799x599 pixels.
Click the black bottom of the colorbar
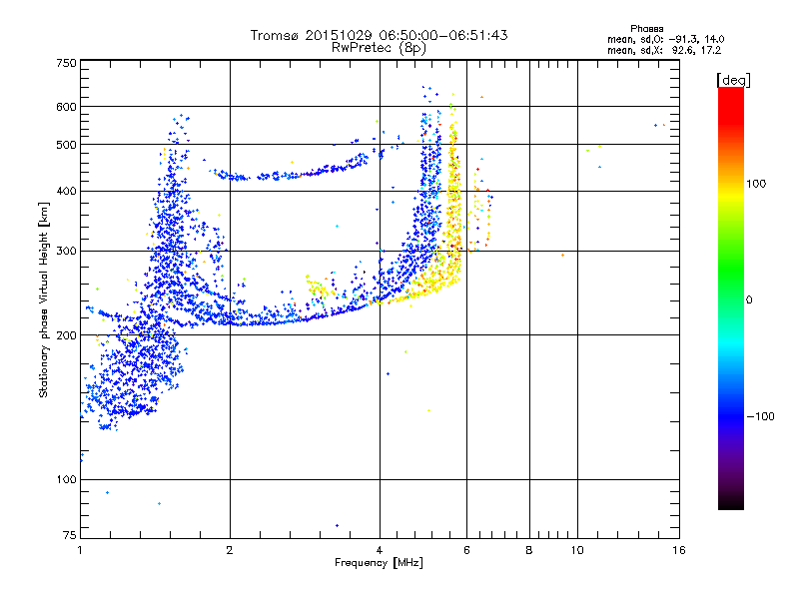(x=731, y=502)
